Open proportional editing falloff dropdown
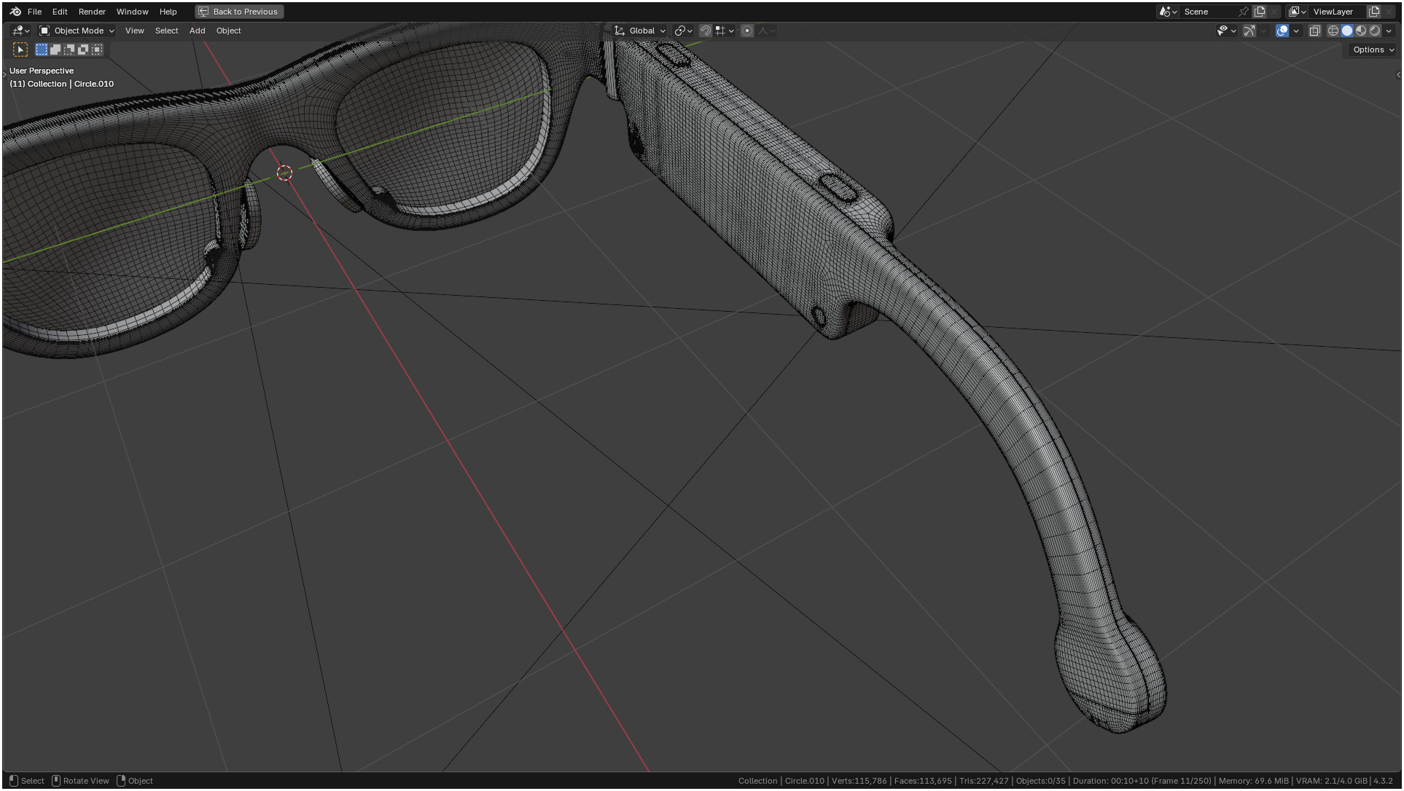Image resolution: width=1404 pixels, height=791 pixels. pos(766,31)
